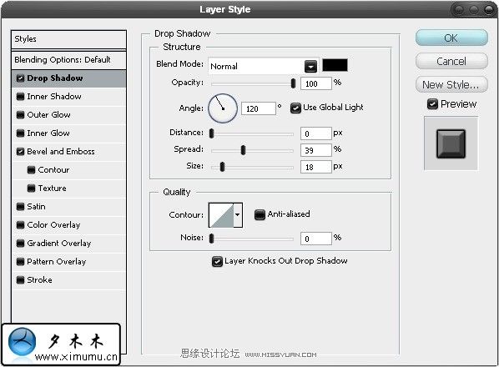This screenshot has height=367, width=499.
Task: Enable the Satin checkbox
Action: pos(20,207)
